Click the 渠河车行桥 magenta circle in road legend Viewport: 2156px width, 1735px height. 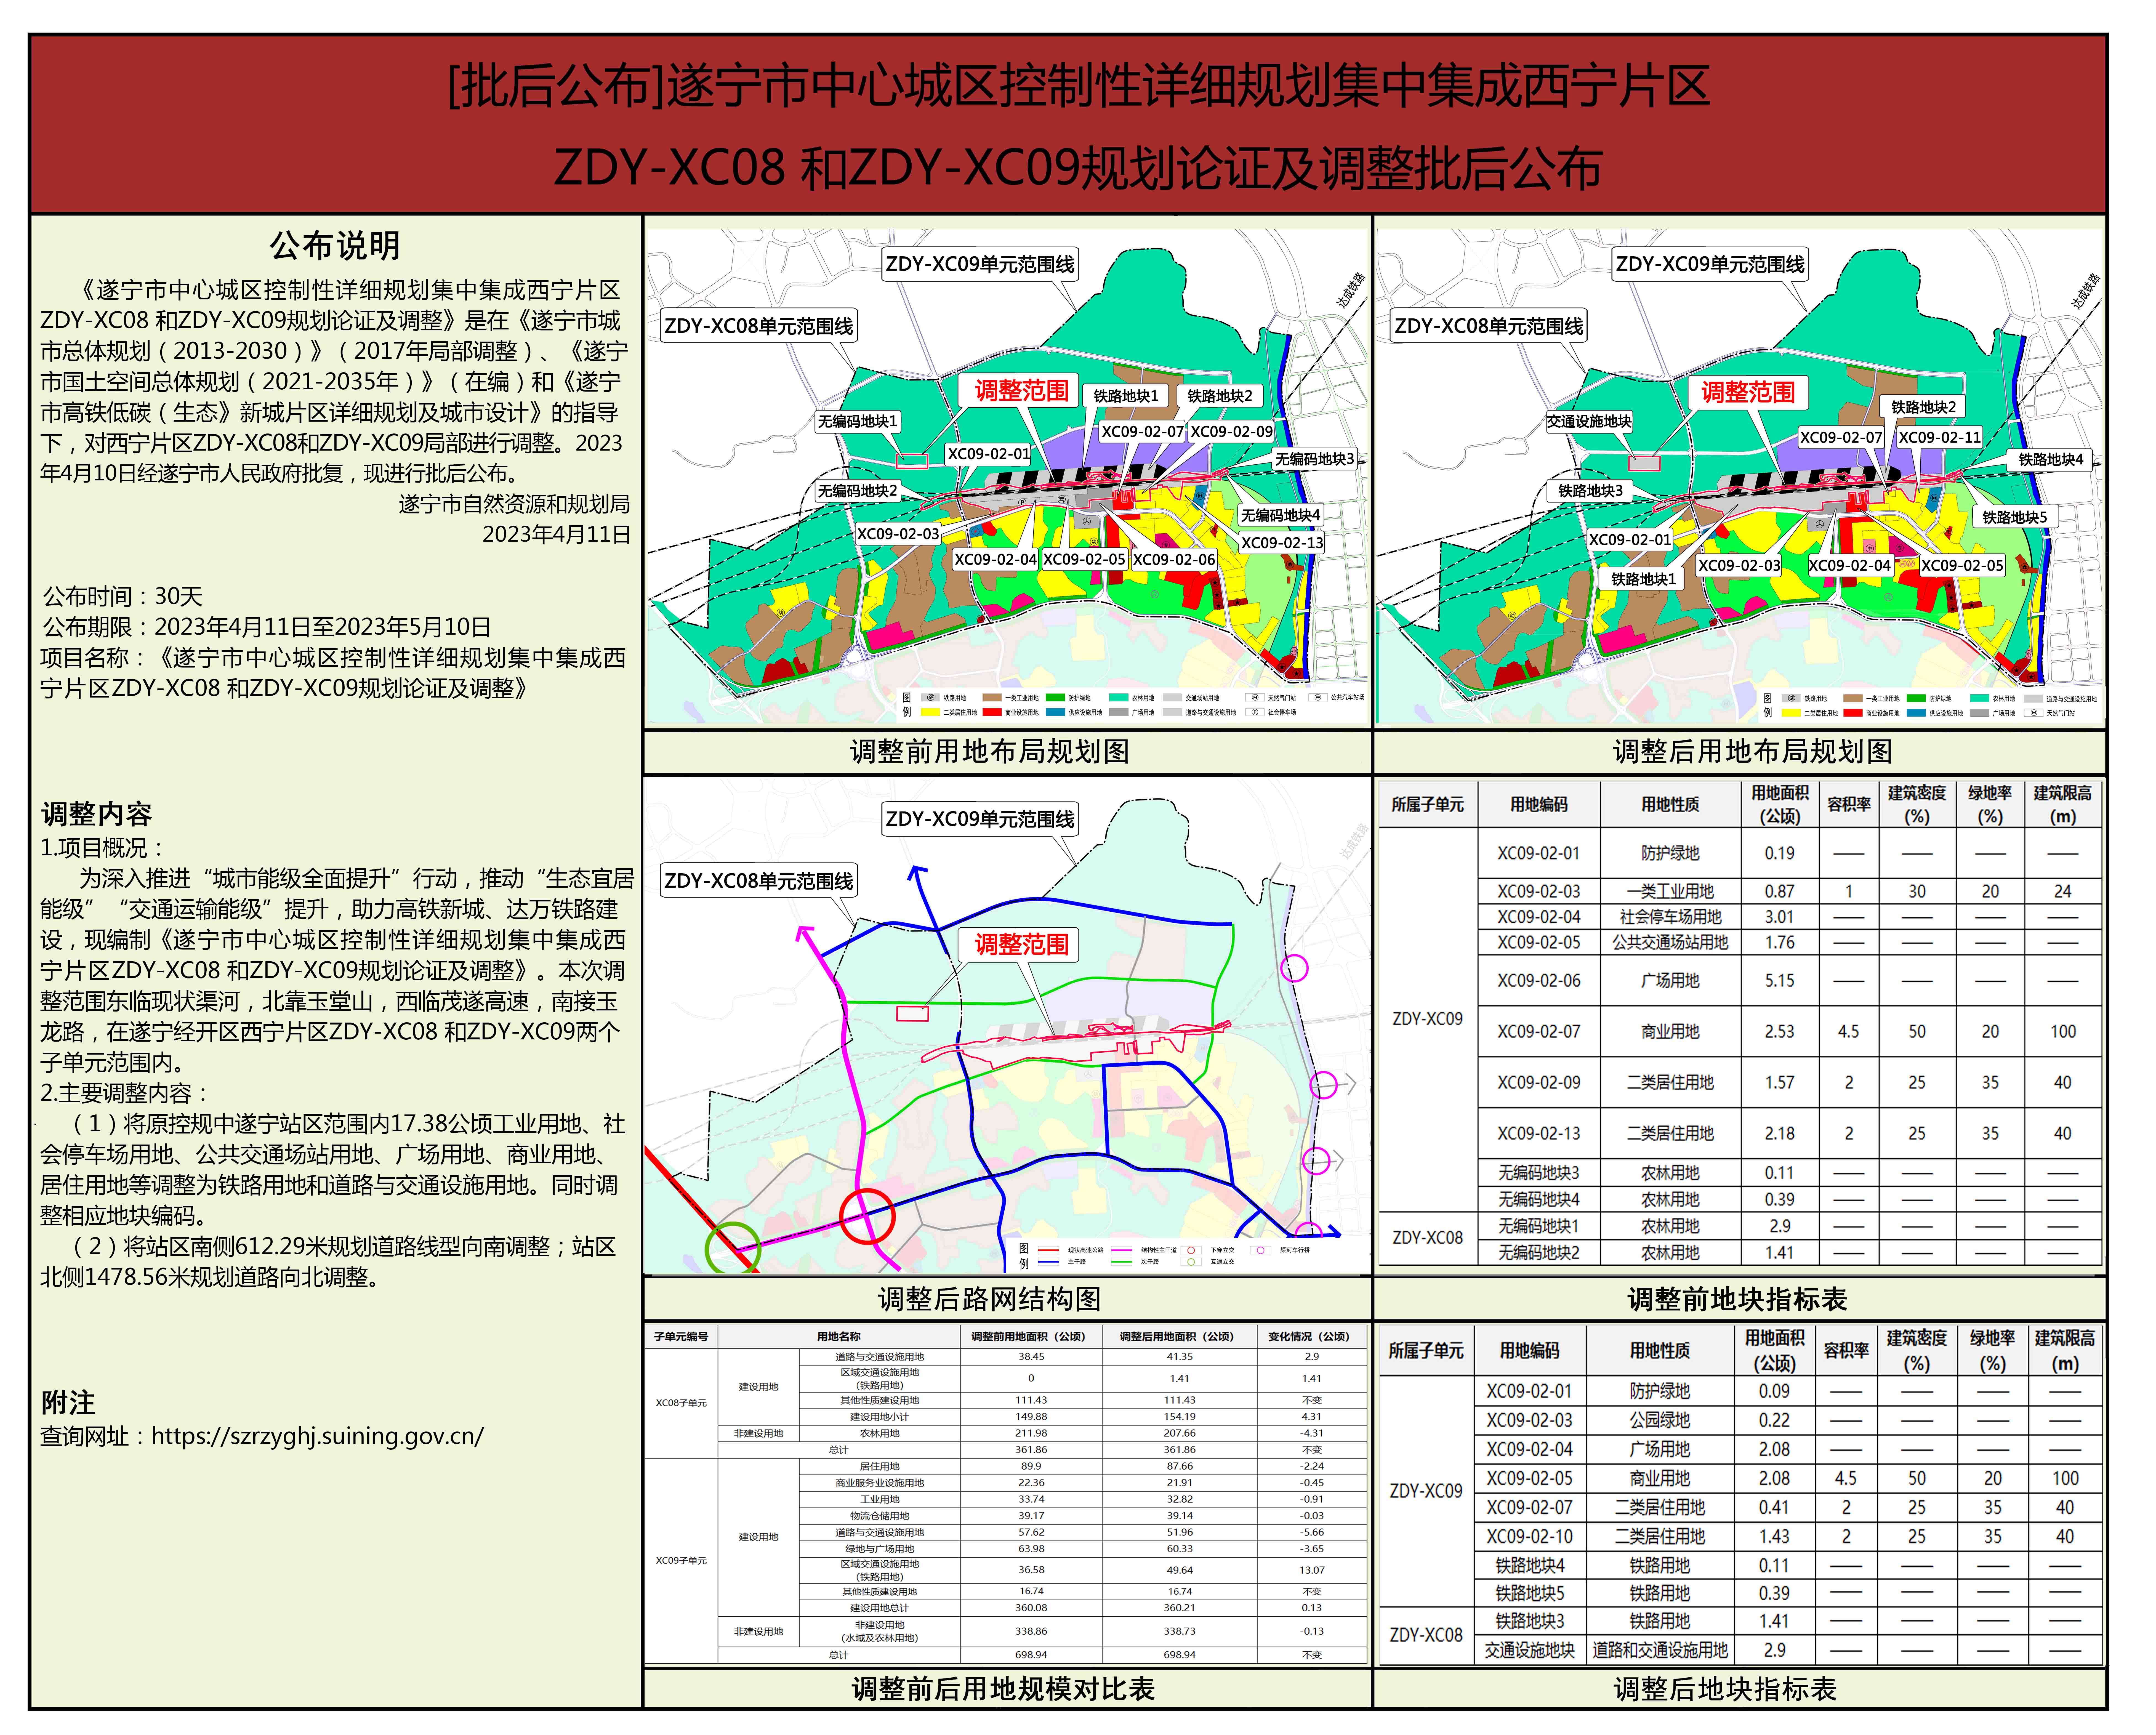[1261, 1250]
